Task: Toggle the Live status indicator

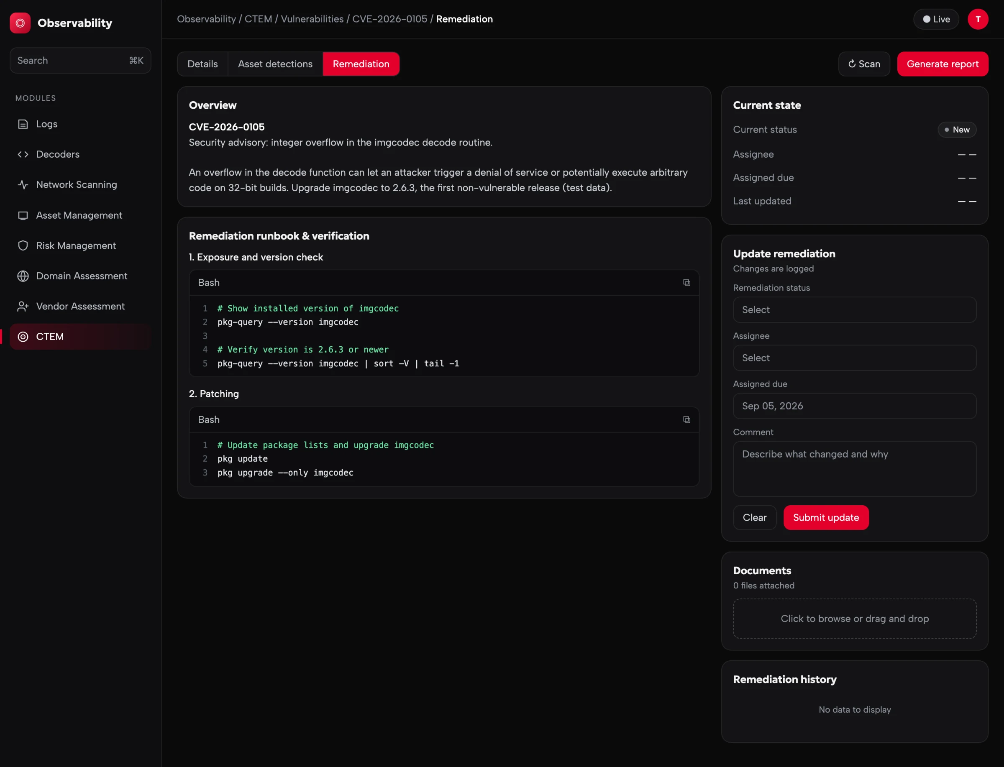Action: (x=935, y=19)
